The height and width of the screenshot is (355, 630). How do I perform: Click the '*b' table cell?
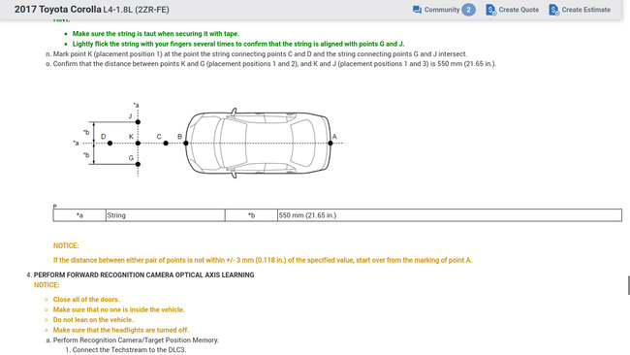[251, 215]
